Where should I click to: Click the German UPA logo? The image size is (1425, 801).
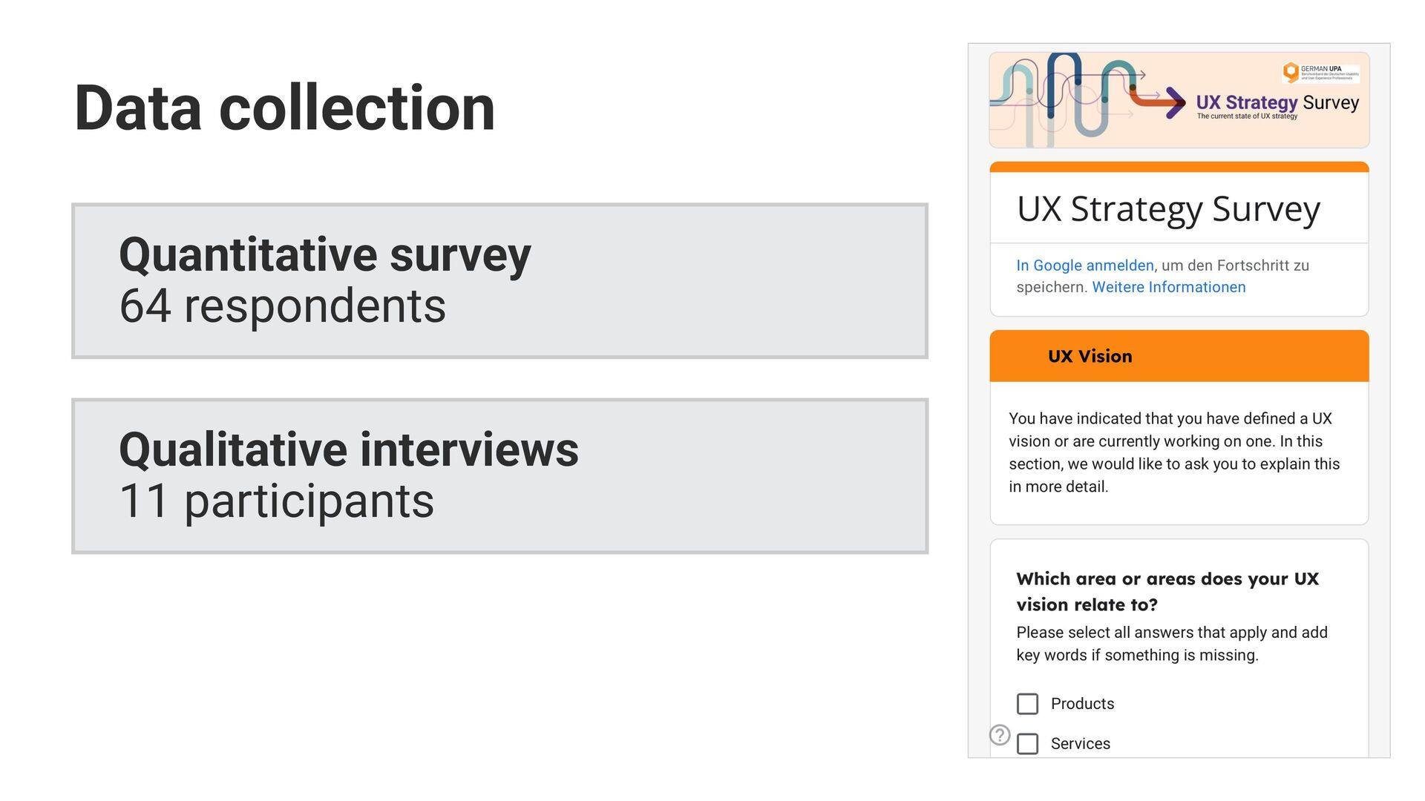[1321, 72]
